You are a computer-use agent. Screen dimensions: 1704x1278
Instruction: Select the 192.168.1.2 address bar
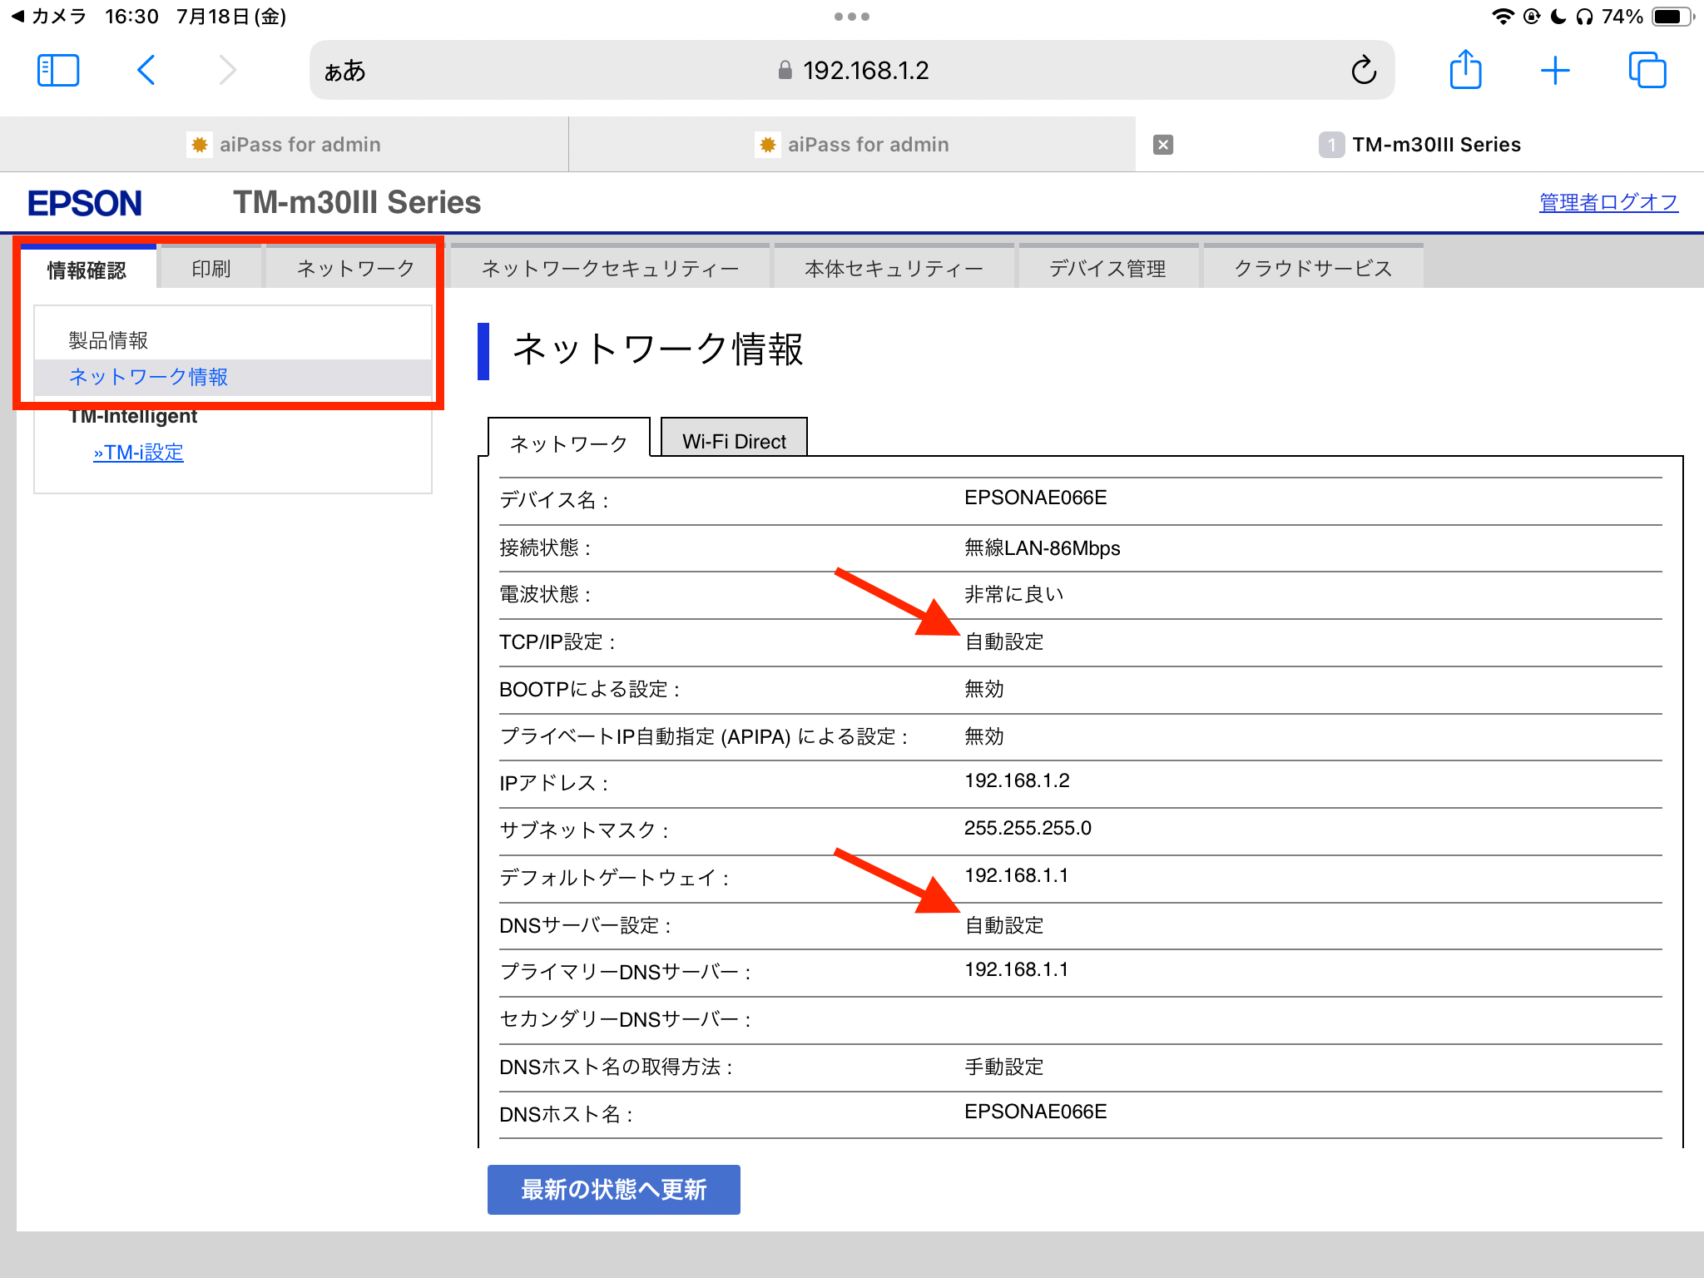[x=853, y=71]
